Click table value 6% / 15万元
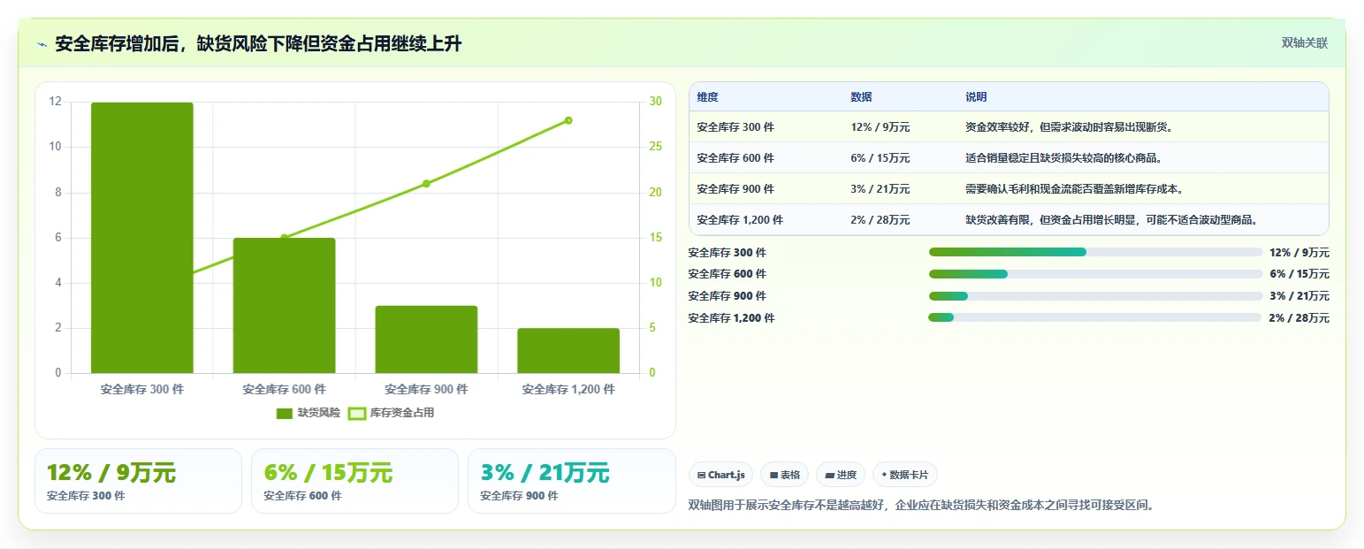 tap(880, 158)
